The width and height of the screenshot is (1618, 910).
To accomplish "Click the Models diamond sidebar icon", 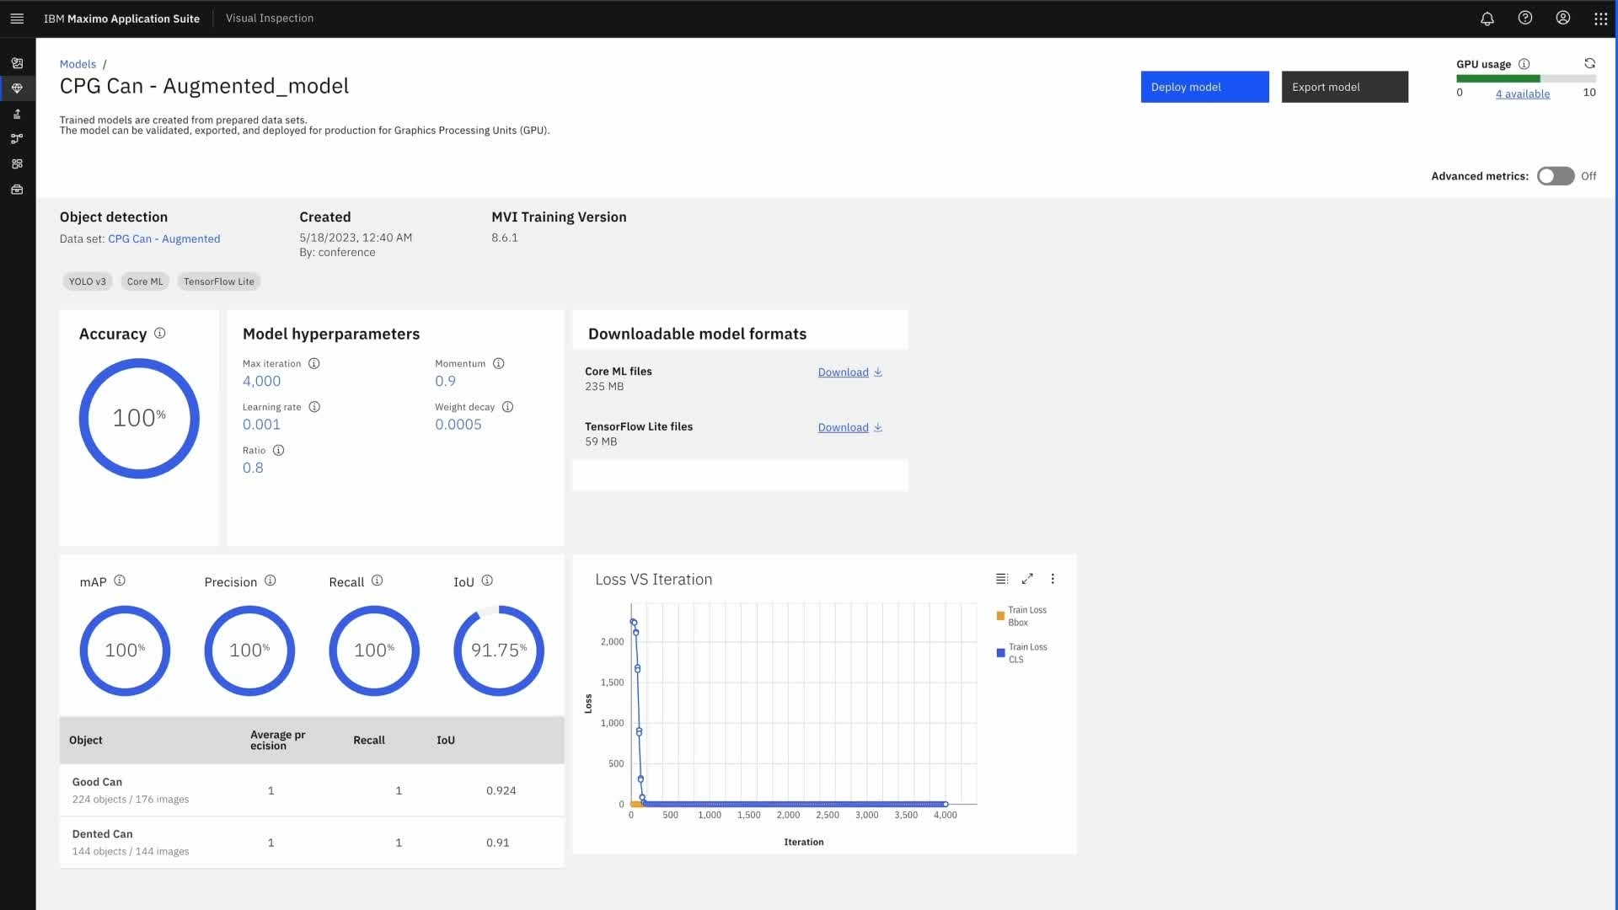I will 17,88.
